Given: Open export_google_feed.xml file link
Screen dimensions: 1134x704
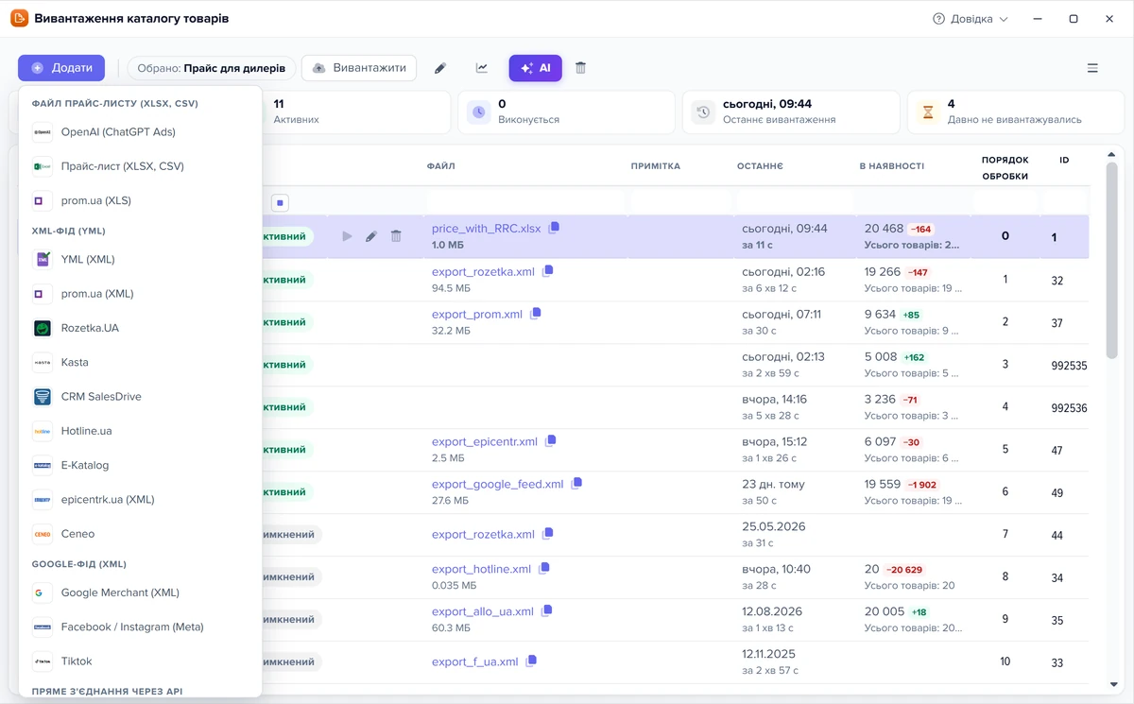Looking at the screenshot, I should point(498,485).
